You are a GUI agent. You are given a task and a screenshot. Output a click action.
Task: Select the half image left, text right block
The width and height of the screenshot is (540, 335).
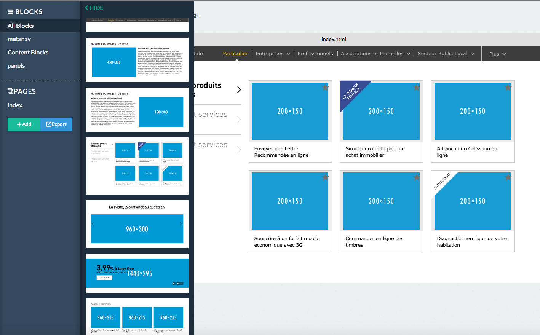coord(137,60)
